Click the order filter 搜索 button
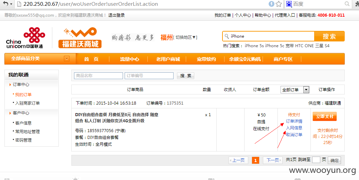 pos(185,76)
